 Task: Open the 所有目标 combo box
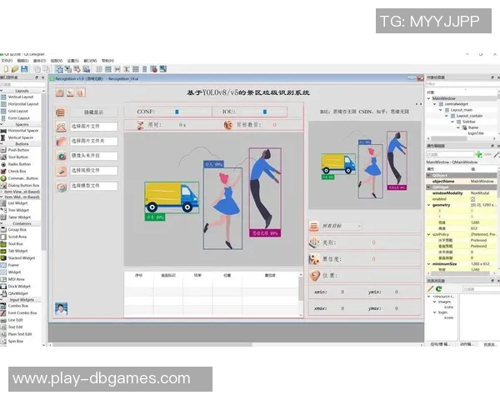[x=341, y=226]
